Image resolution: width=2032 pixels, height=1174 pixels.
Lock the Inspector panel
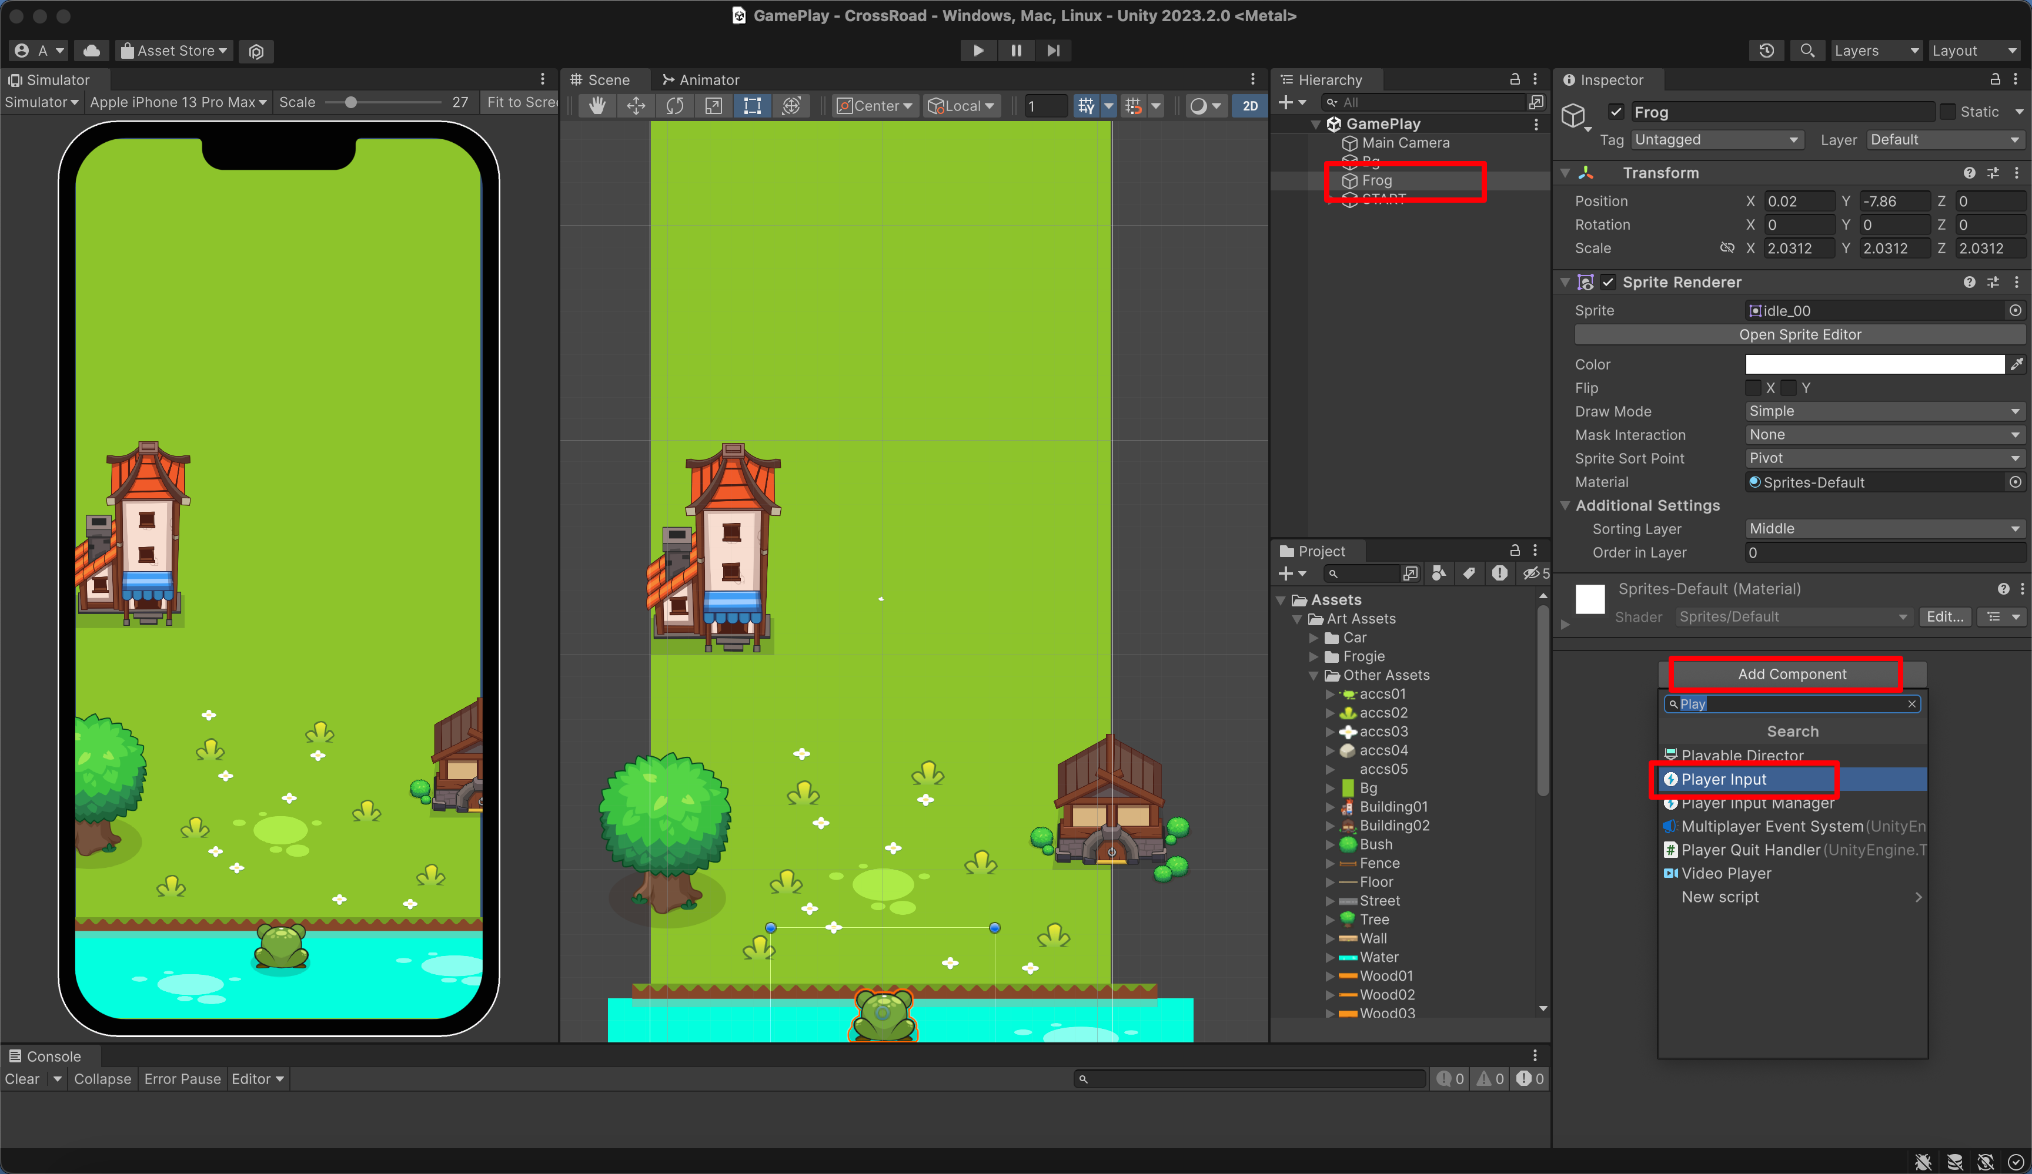pos(1995,79)
